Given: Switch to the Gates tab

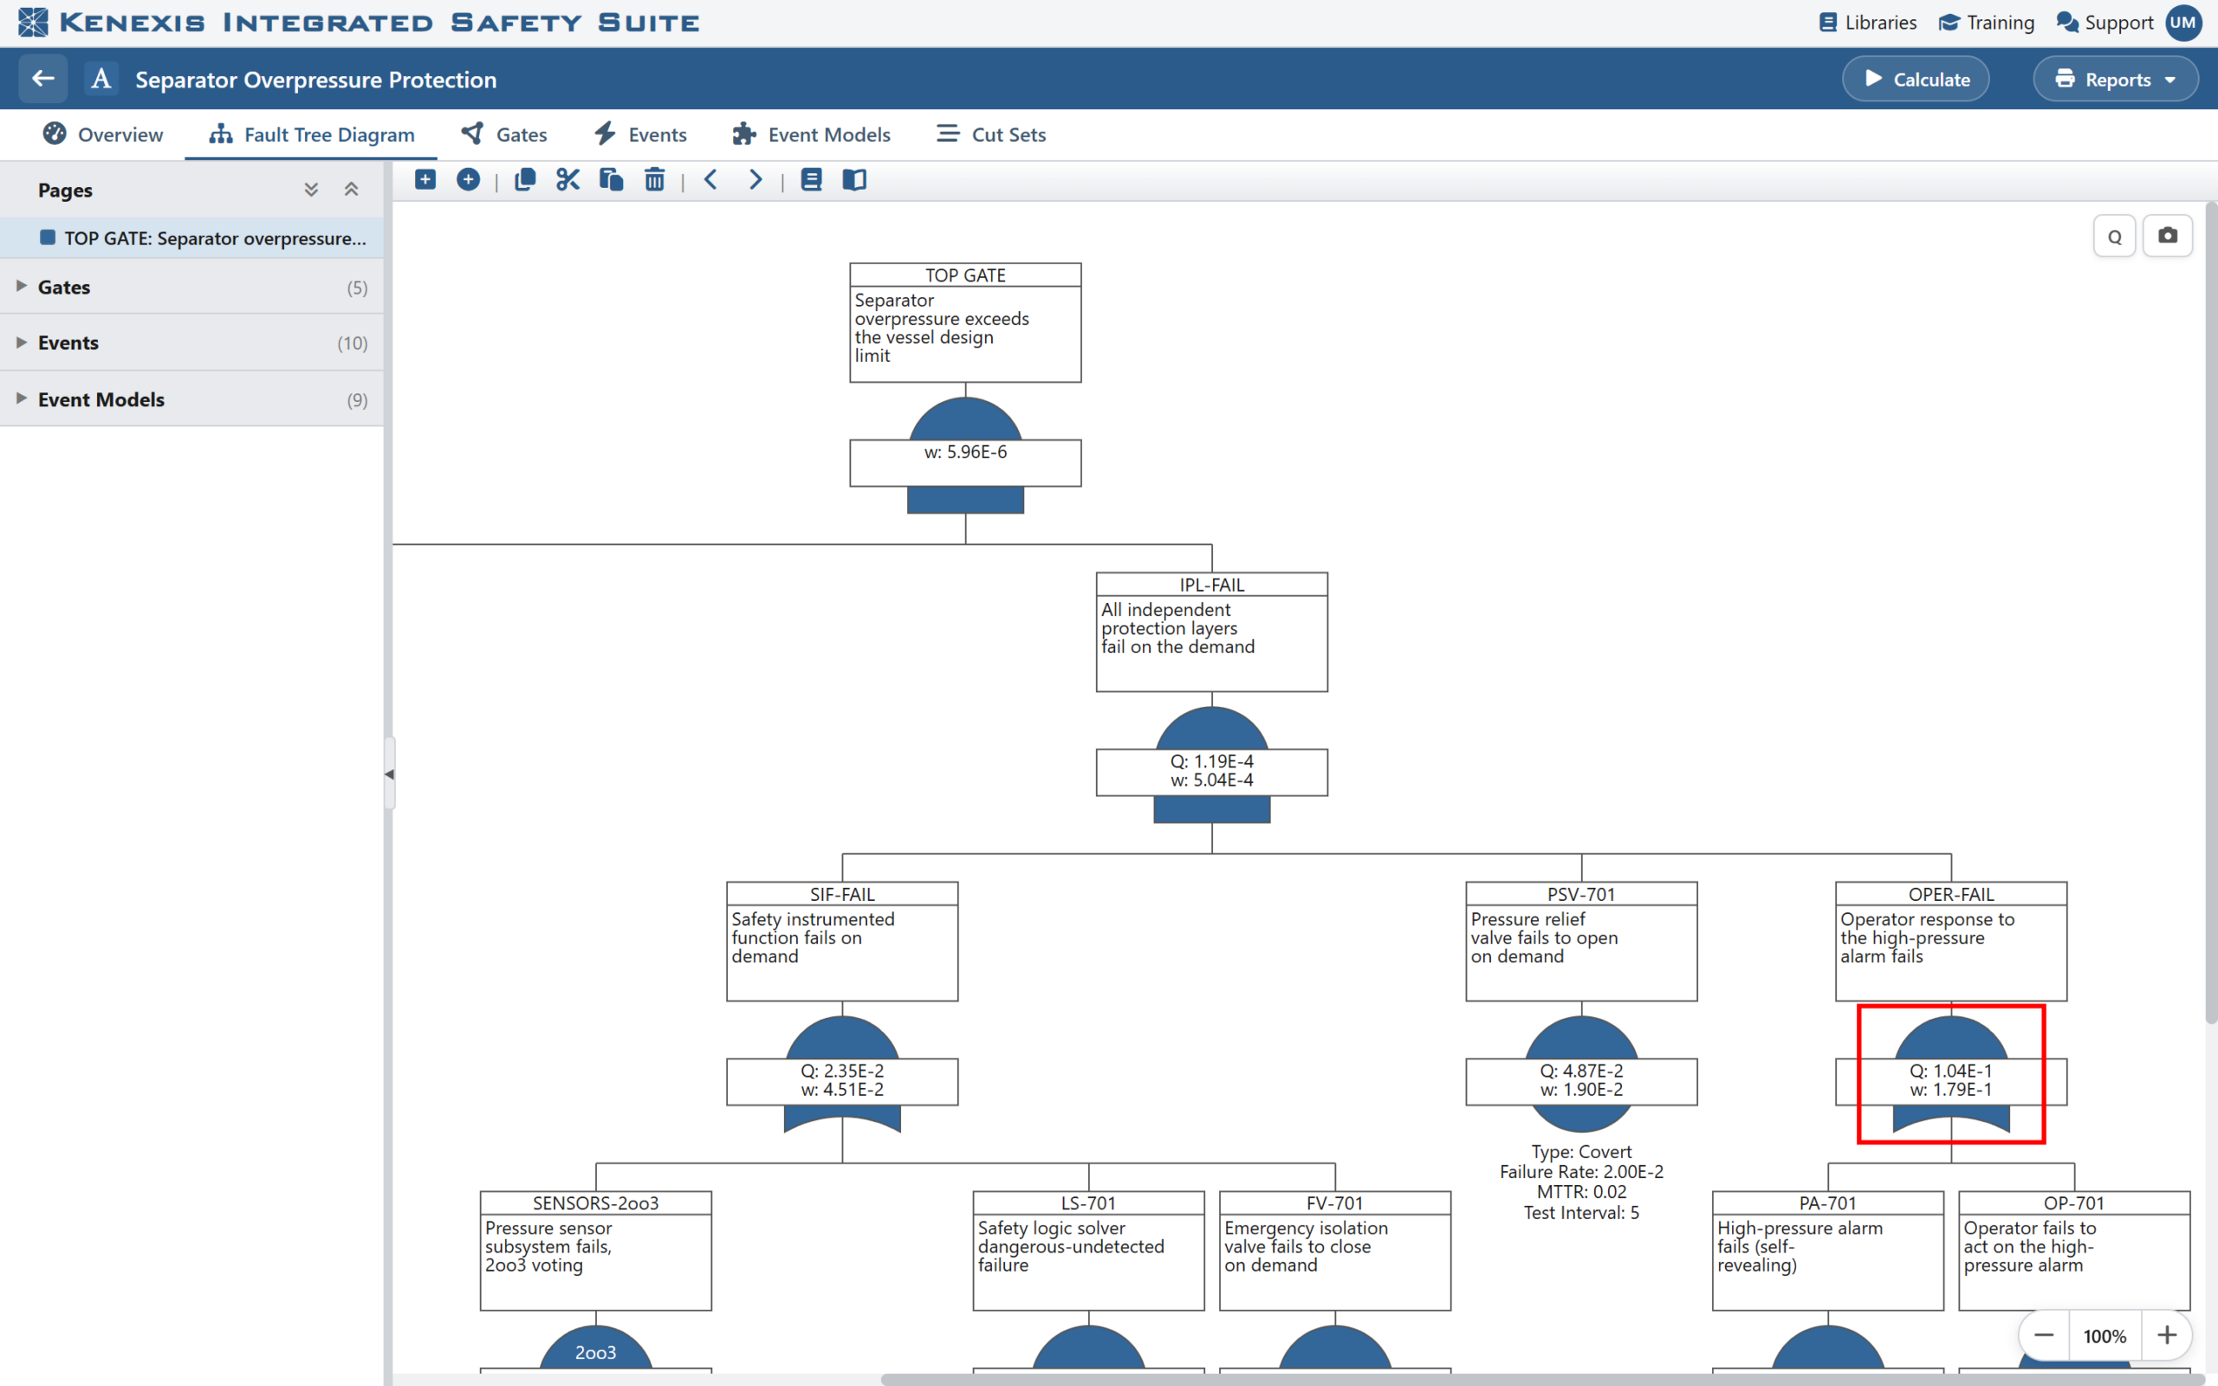Looking at the screenshot, I should (504, 135).
